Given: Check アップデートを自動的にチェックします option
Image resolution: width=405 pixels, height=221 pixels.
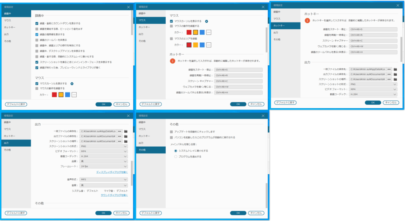Looking at the screenshot, I should click(171, 132).
